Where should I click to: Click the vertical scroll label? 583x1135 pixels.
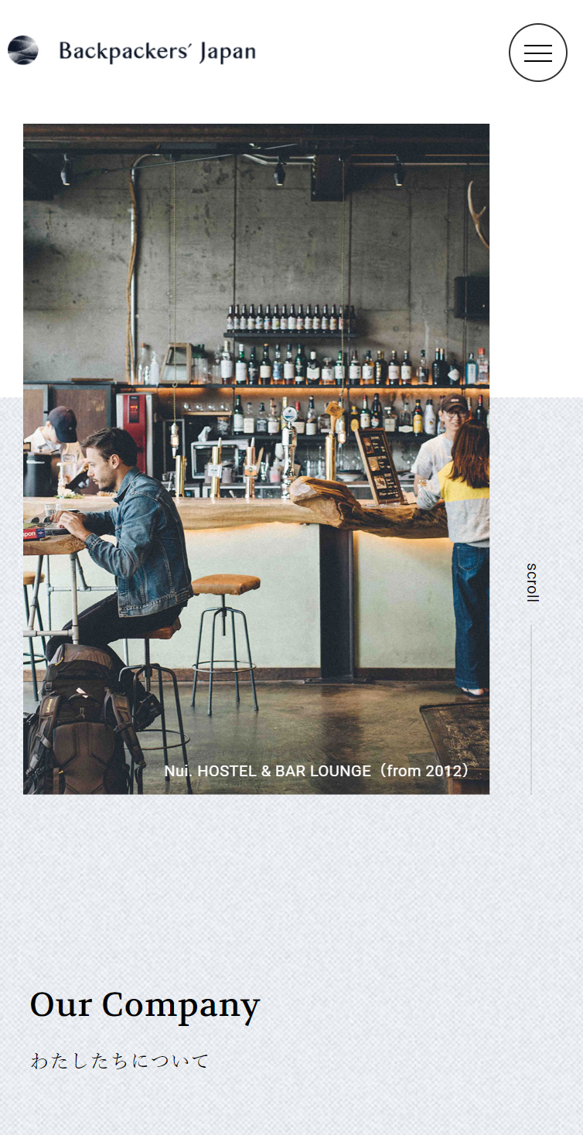coord(532,582)
